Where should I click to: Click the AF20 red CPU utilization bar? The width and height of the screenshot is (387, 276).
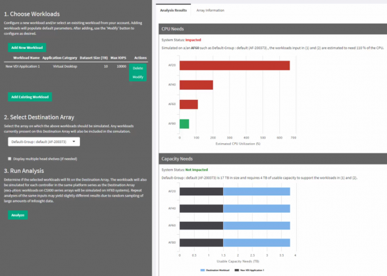point(234,65)
